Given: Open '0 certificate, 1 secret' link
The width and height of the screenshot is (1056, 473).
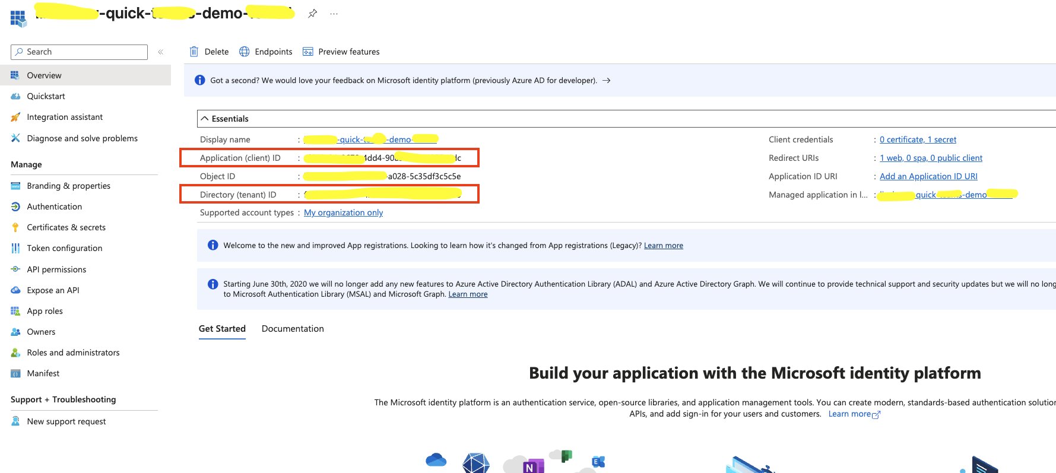Looking at the screenshot, I should [x=918, y=139].
